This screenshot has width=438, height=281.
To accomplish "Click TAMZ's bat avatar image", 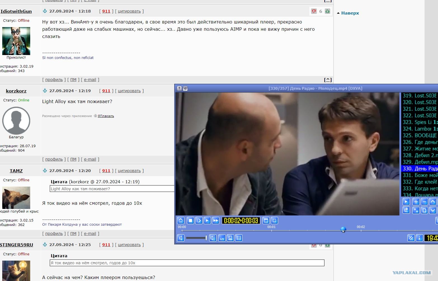I will [x=16, y=198].
